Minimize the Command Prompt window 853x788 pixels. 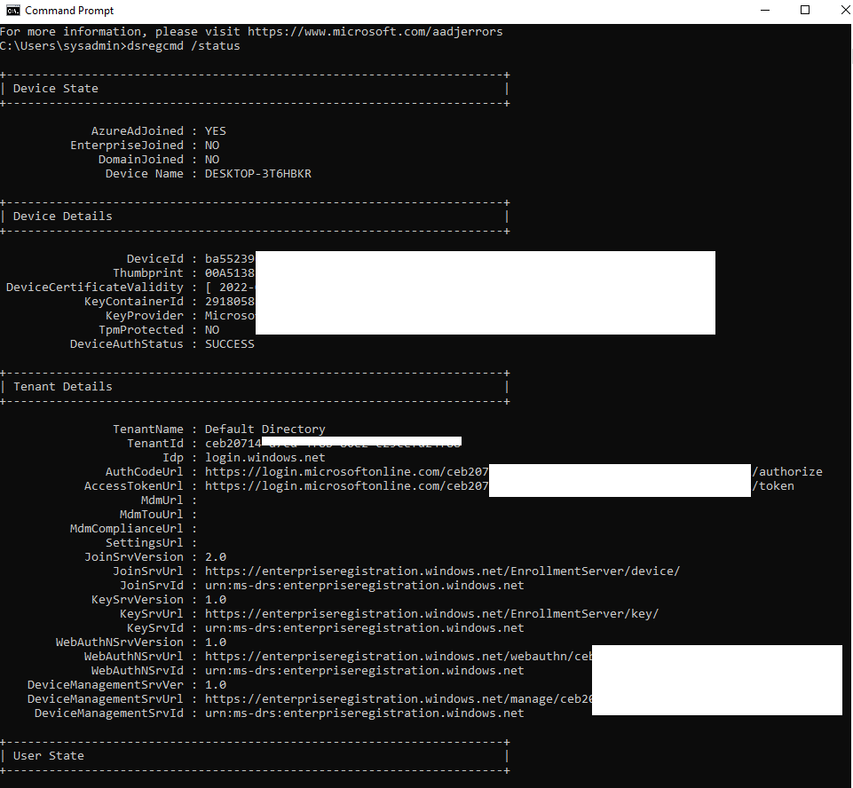tap(765, 10)
